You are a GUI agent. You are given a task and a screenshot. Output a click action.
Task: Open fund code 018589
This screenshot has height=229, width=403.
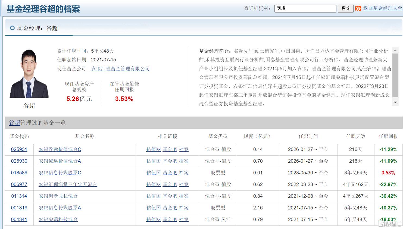click(19, 173)
